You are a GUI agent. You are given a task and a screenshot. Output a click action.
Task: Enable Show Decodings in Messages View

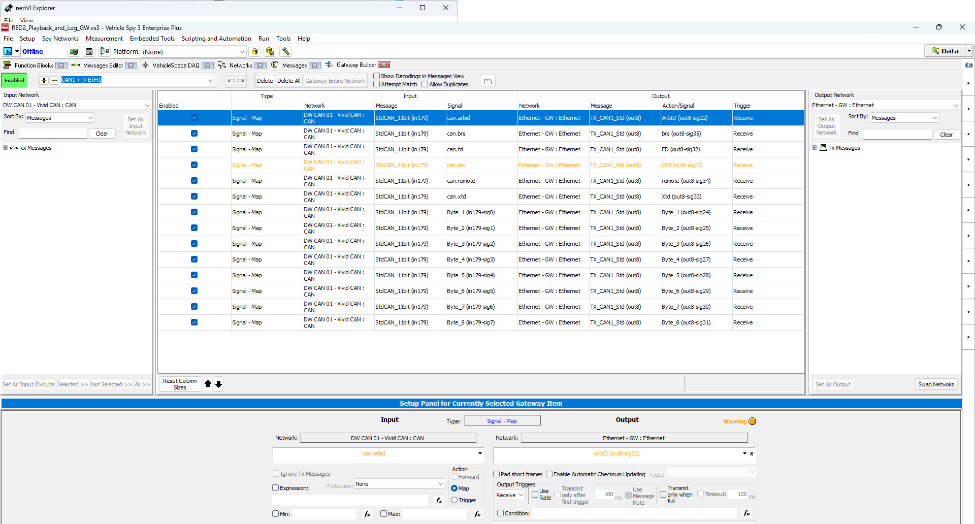click(x=377, y=76)
